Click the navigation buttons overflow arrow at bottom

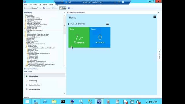65,94
